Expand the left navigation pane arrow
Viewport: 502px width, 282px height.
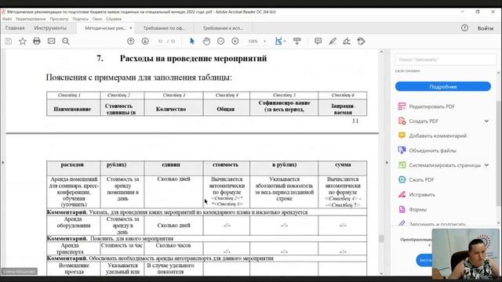pos(3,162)
